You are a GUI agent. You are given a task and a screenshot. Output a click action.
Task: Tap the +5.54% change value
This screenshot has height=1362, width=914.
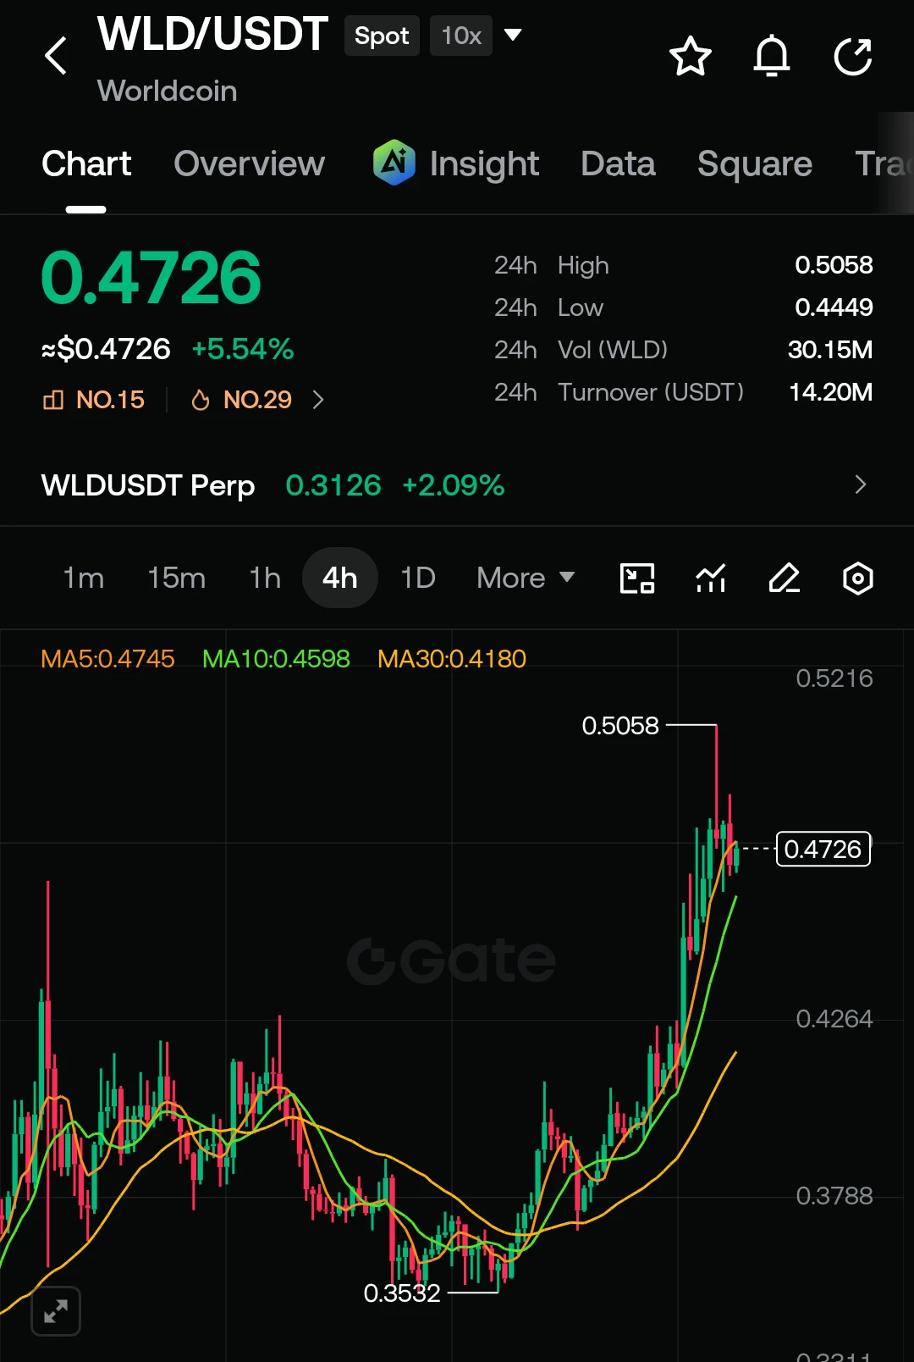click(243, 349)
